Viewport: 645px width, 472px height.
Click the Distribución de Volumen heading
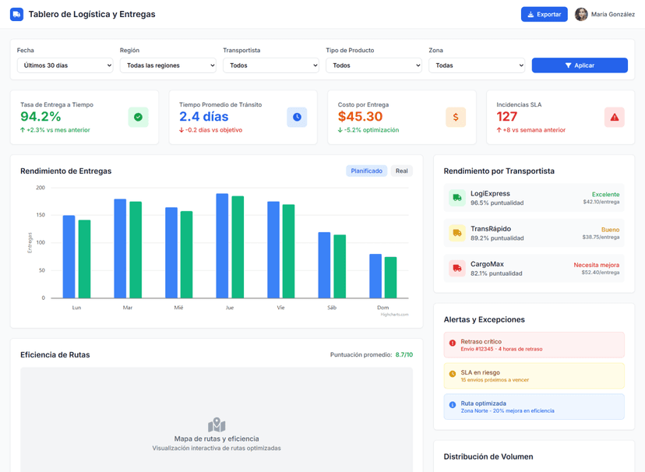[x=488, y=456]
